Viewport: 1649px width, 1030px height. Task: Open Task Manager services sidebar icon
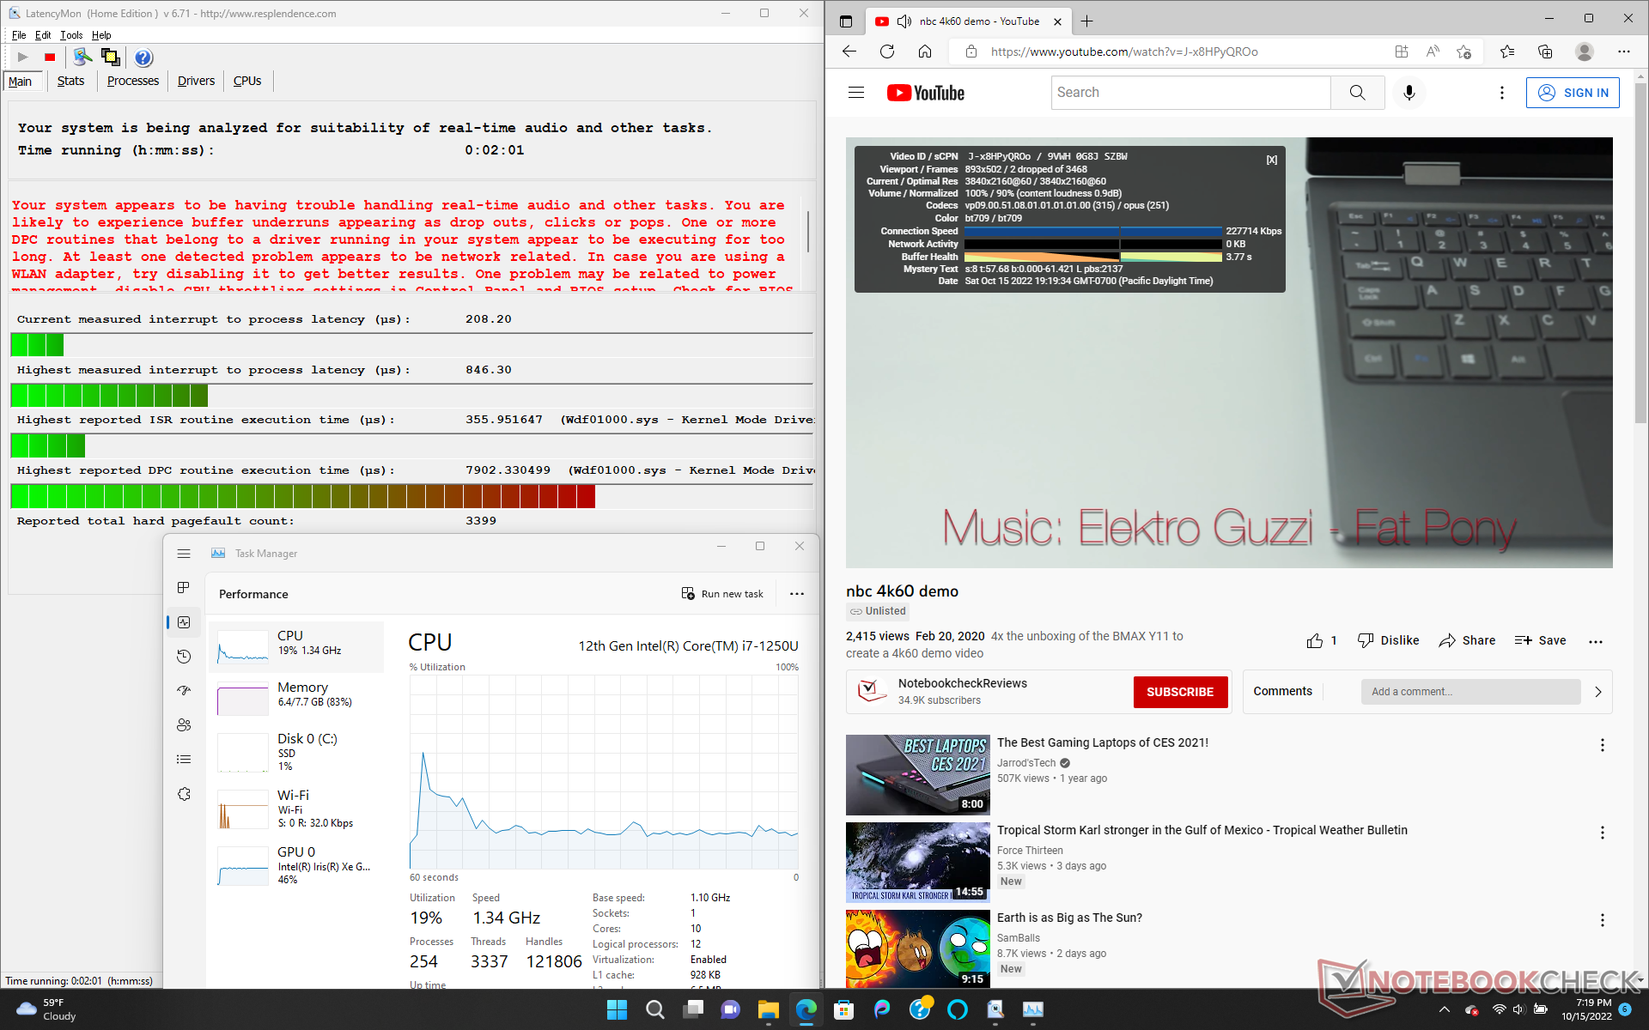pos(184,794)
